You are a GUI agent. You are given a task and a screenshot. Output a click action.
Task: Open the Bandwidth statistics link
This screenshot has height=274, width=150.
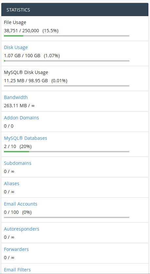[16, 97]
